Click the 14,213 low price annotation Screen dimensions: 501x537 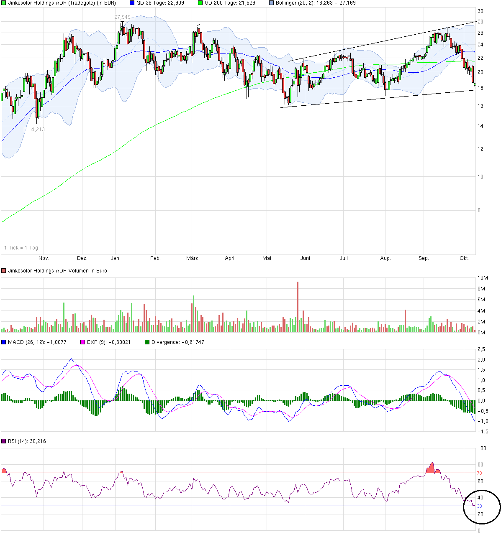[x=36, y=130]
